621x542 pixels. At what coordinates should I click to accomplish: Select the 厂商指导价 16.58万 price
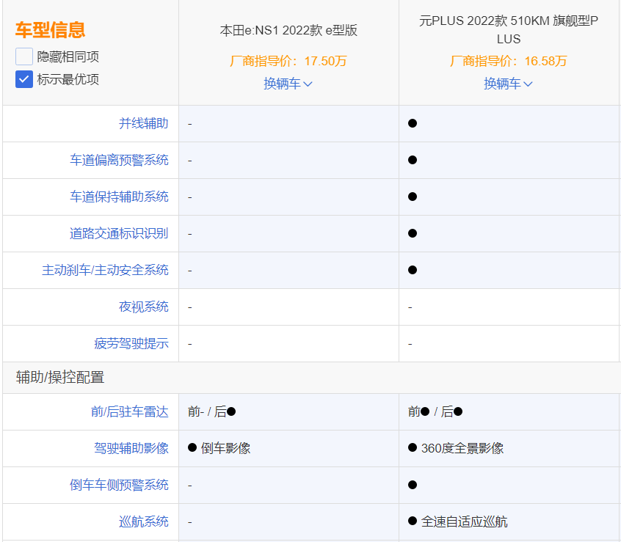point(509,61)
